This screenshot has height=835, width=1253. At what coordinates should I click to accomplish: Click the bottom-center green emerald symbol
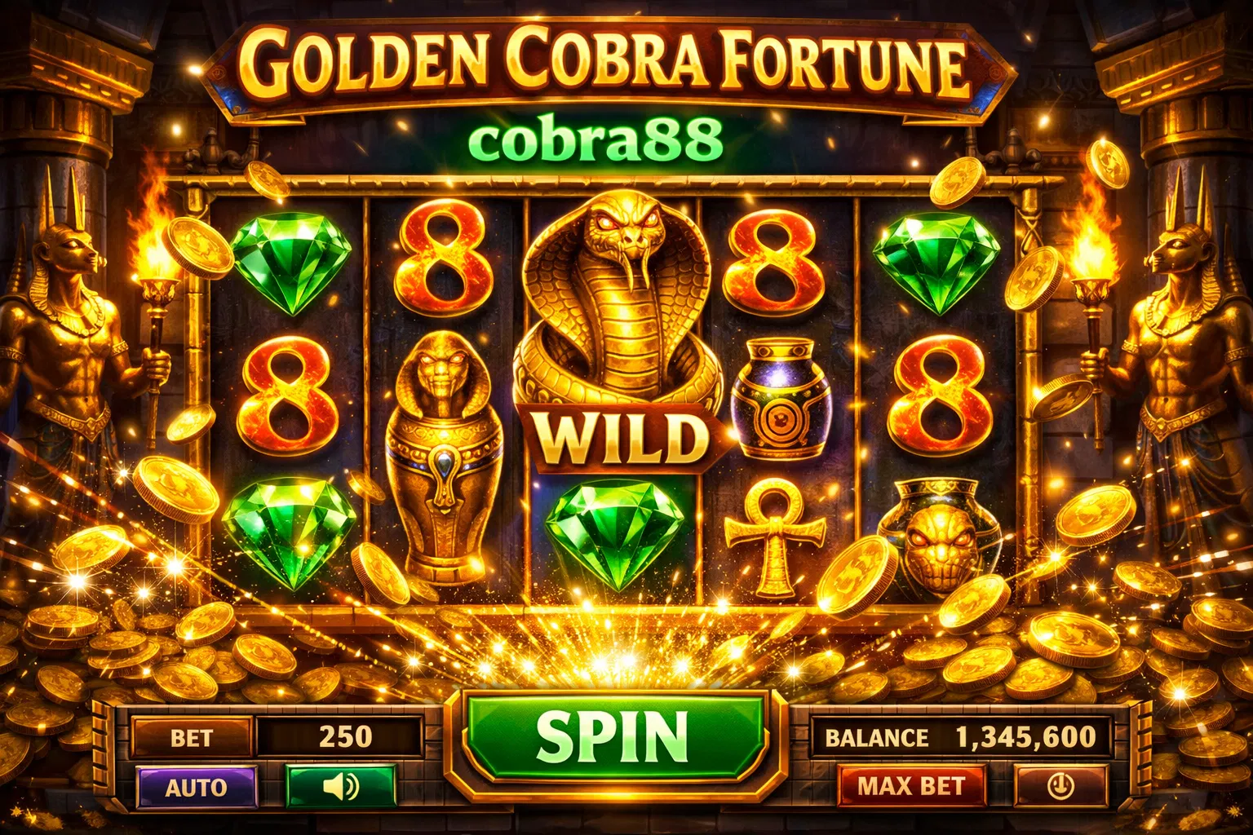[x=615, y=533]
